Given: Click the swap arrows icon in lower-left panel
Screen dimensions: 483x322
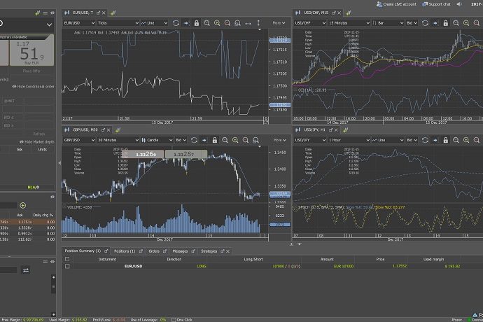Looking at the screenshot, I should point(26,270).
